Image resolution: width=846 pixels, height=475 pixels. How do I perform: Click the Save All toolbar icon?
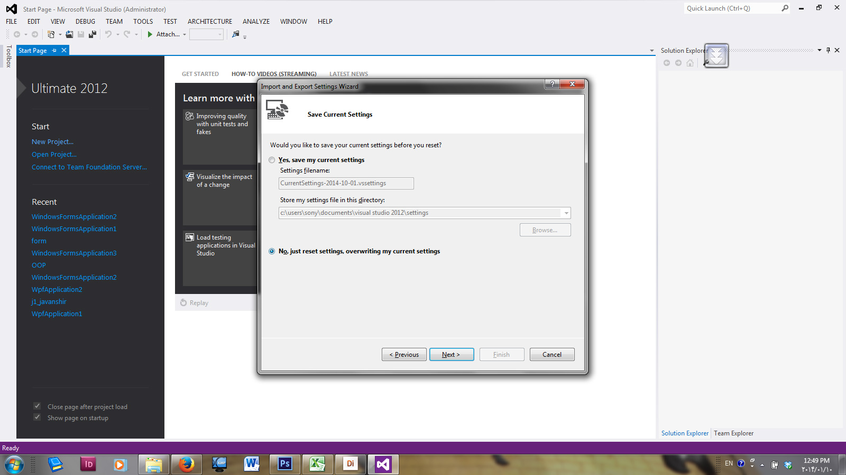point(93,34)
